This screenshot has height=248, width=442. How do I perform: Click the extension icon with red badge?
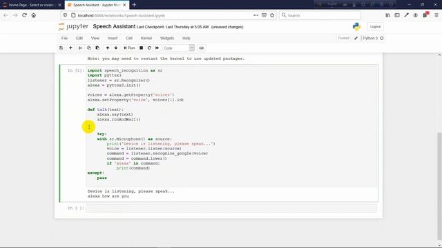point(425,15)
